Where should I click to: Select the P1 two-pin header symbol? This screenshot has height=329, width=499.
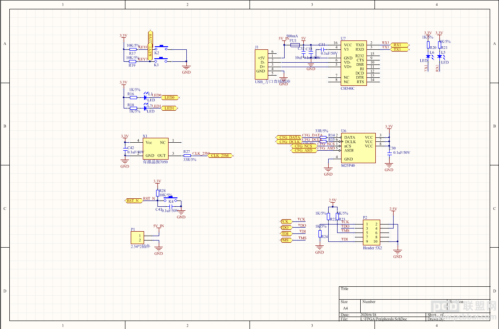[x=137, y=238]
